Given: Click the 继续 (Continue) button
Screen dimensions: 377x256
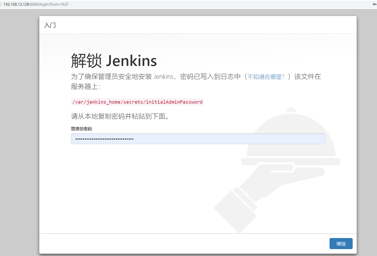Looking at the screenshot, I should (341, 243).
